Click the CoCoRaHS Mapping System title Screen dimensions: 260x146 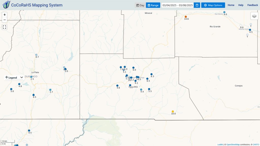point(37,5)
